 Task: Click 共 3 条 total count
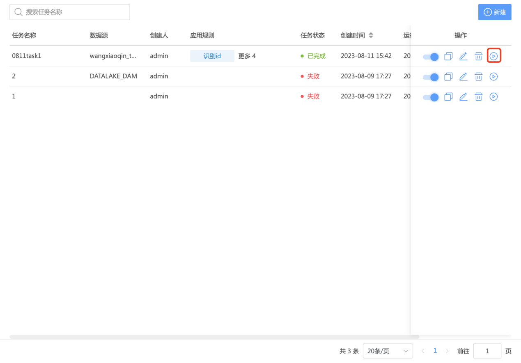(x=349, y=351)
